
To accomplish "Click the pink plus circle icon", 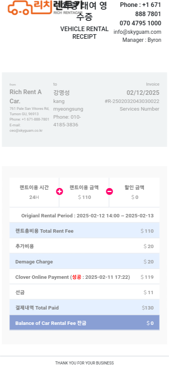I will tap(60, 192).
